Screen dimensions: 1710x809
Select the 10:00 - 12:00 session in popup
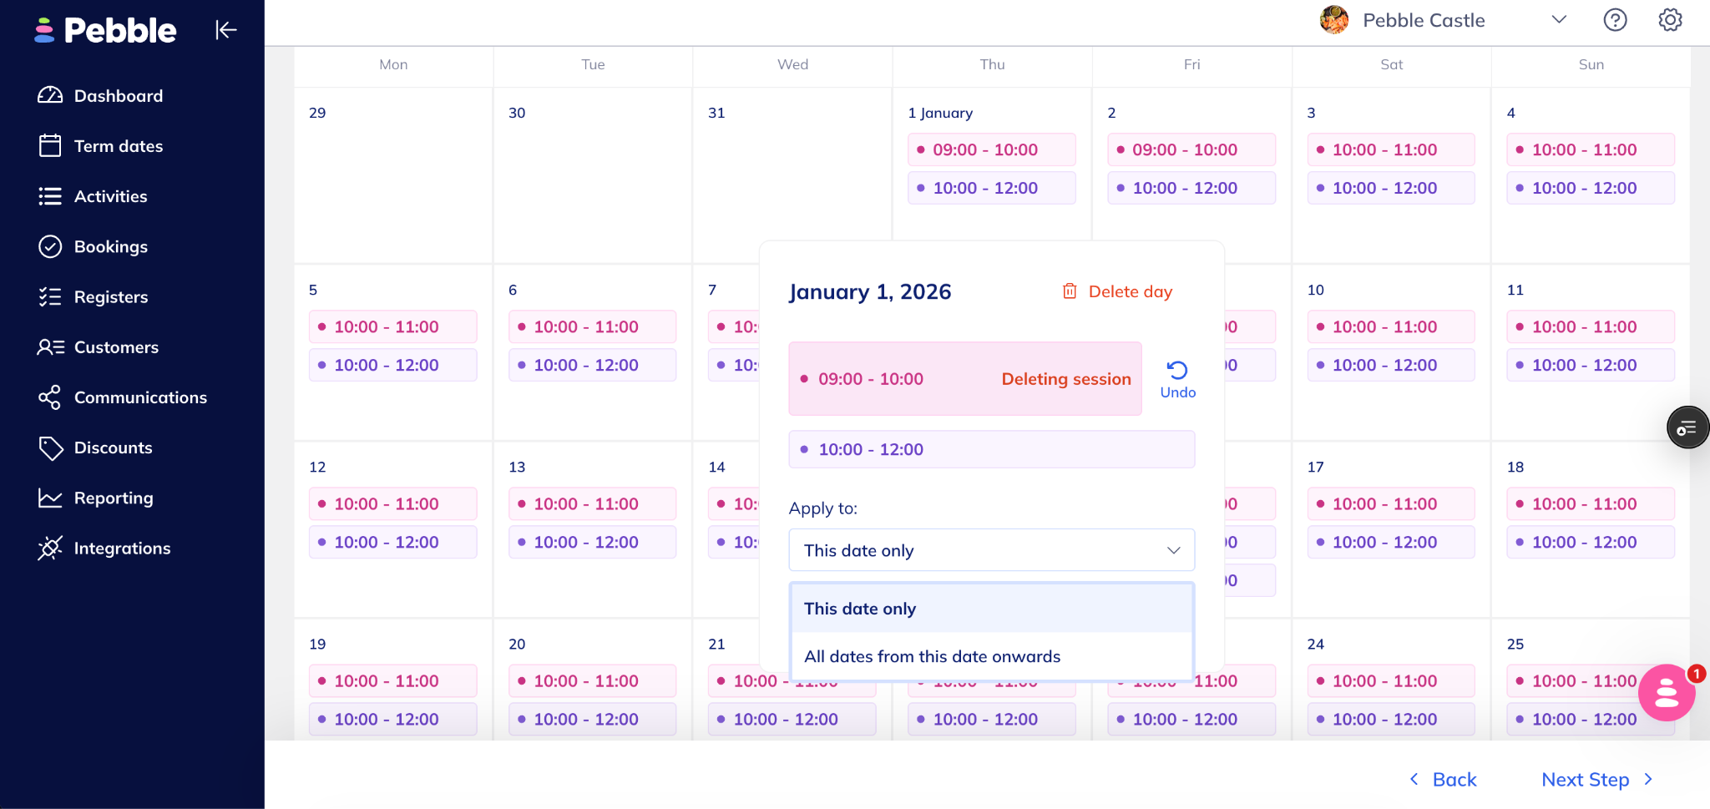pos(991,450)
